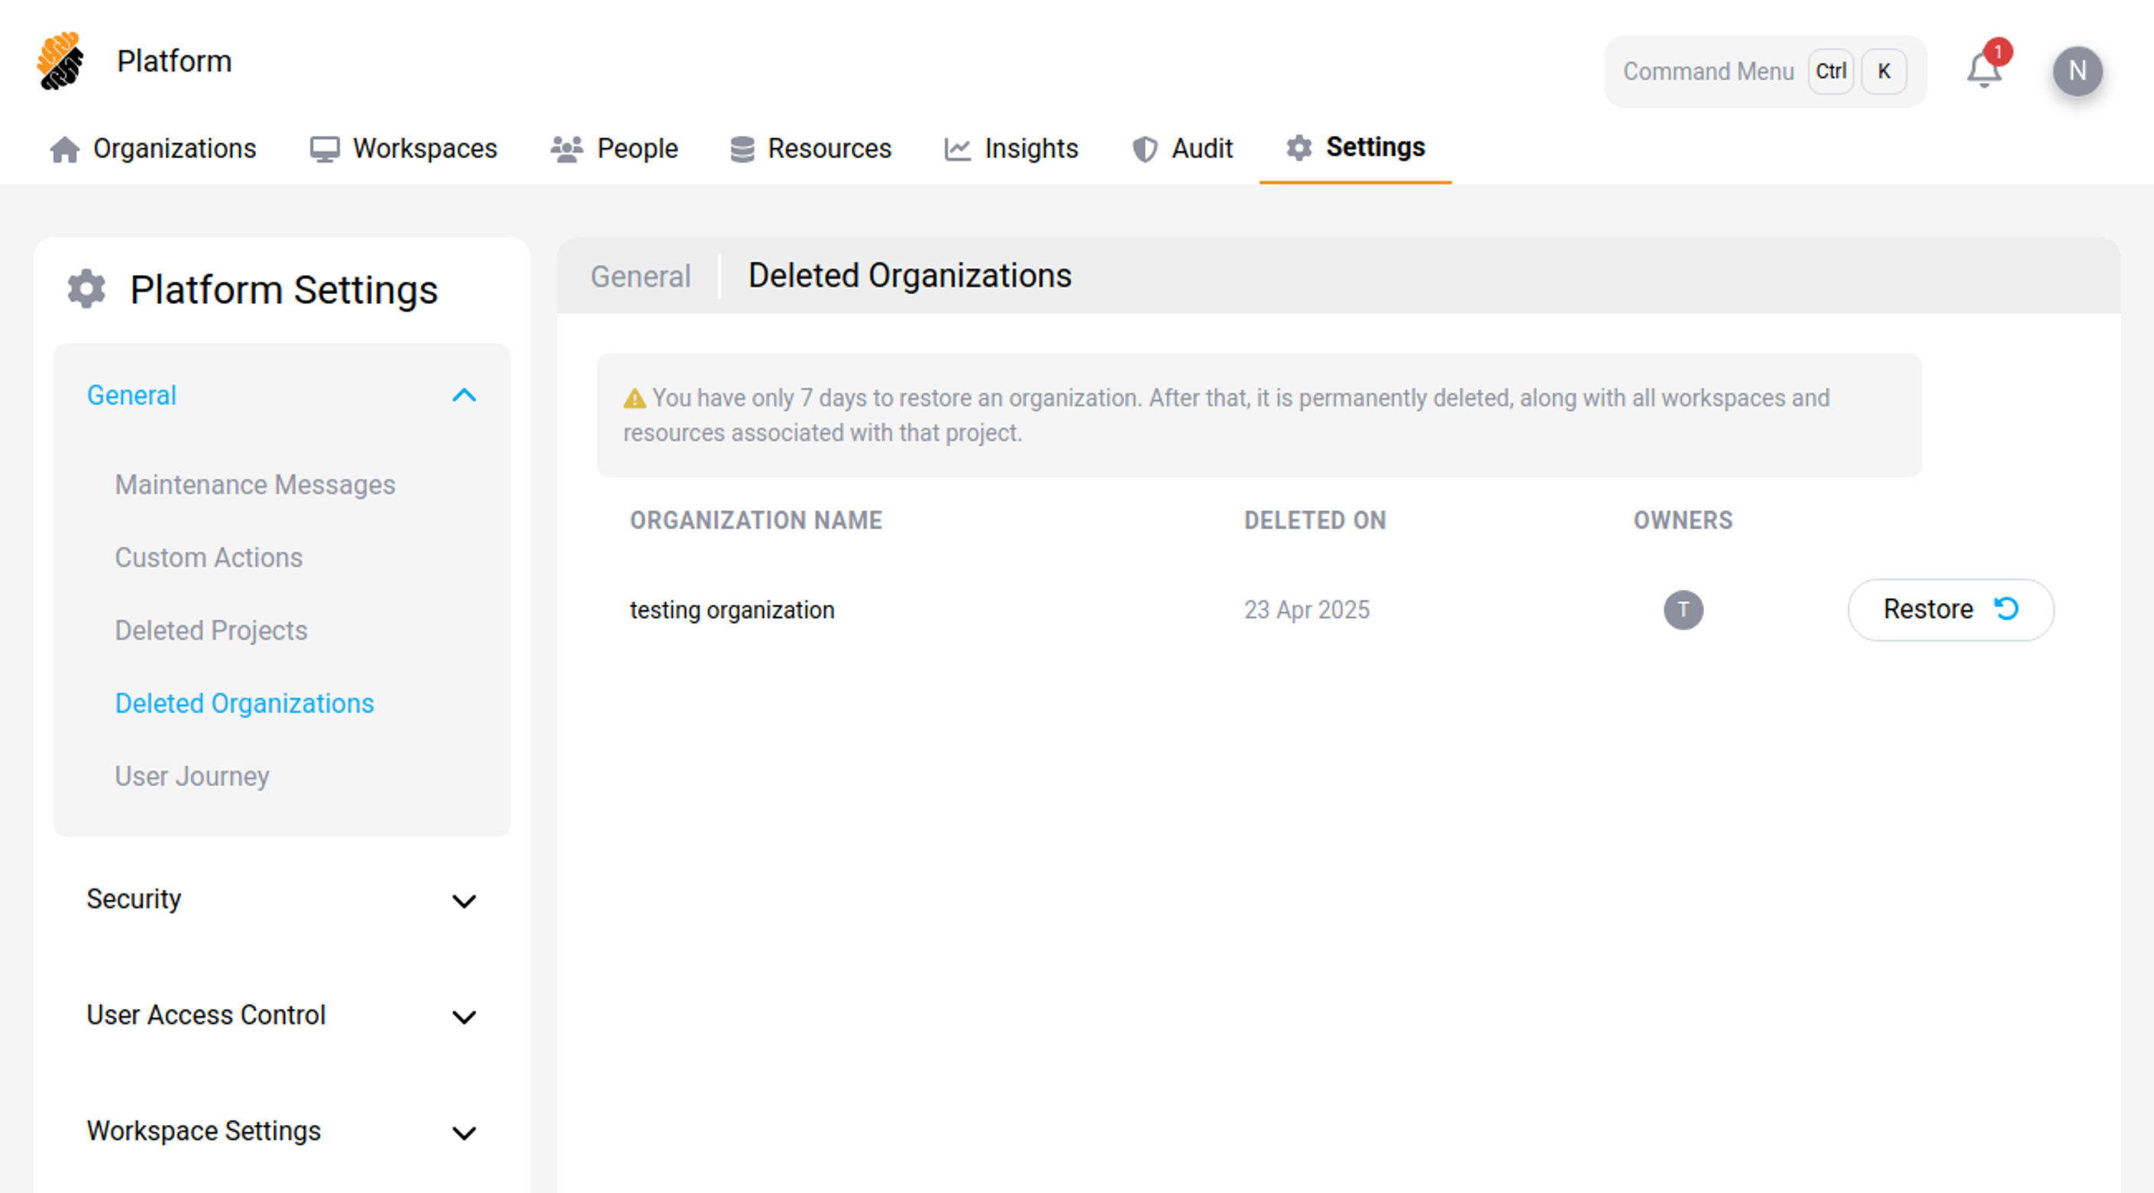Open notifications bell icon
The image size is (2154, 1193).
(1984, 70)
